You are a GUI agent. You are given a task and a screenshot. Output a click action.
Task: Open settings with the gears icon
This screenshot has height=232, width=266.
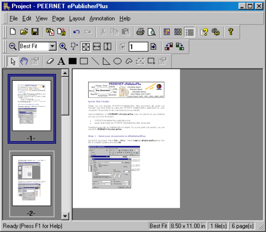tap(215, 32)
